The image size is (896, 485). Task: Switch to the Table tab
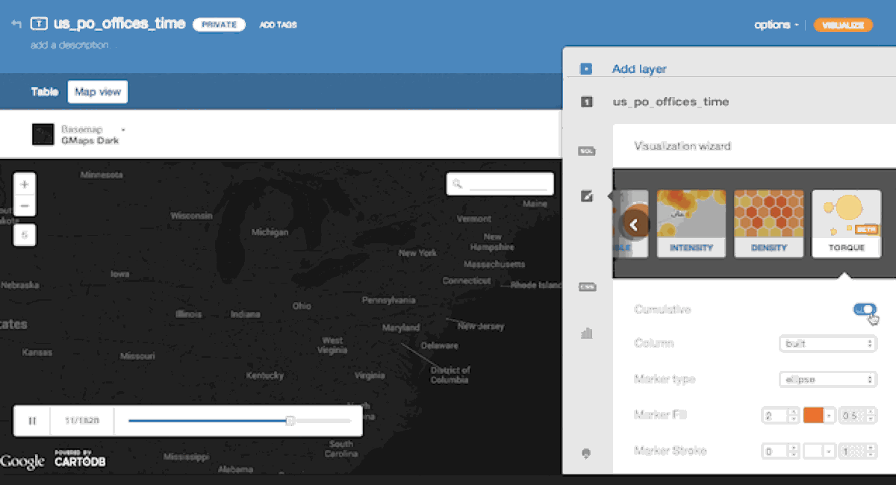(44, 92)
